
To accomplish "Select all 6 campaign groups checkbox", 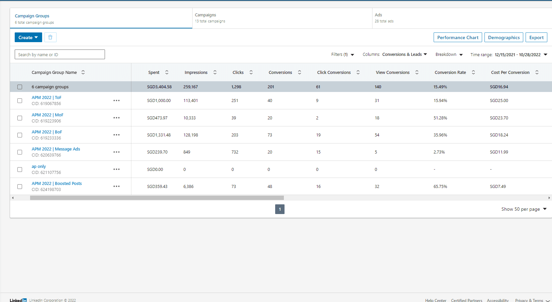I will tap(20, 87).
